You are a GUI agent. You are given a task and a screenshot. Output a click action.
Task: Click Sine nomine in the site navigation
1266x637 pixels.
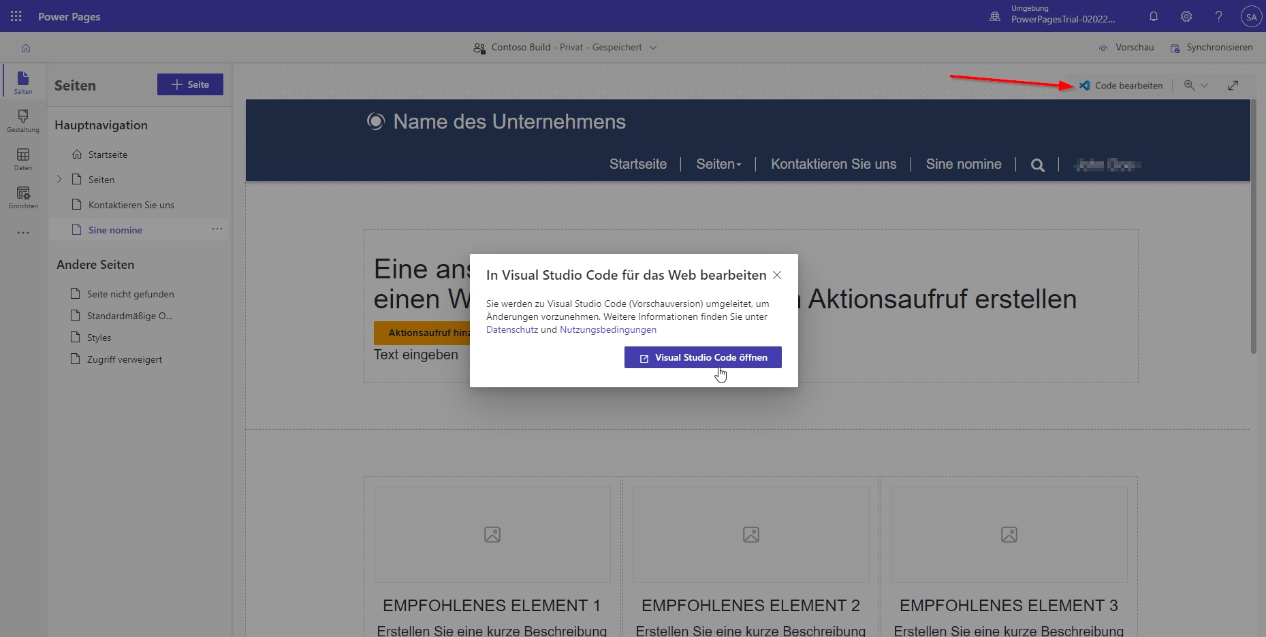click(964, 164)
